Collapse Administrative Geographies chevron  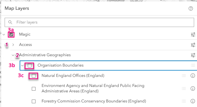coord(13,55)
